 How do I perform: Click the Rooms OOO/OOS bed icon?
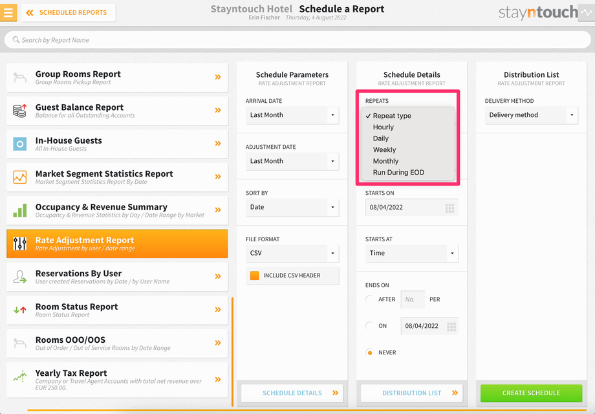click(20, 343)
